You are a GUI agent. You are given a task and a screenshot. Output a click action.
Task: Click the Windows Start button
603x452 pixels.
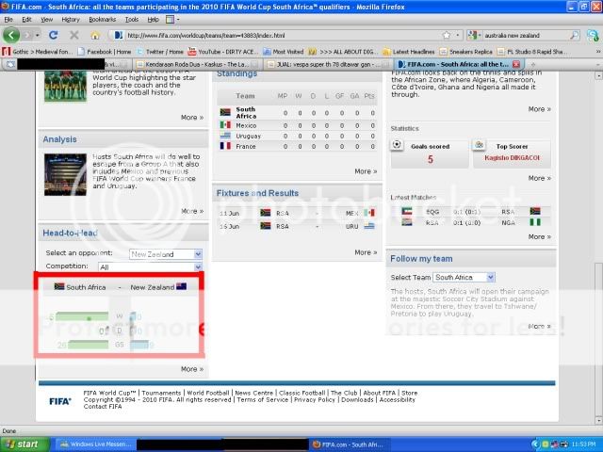point(24,444)
